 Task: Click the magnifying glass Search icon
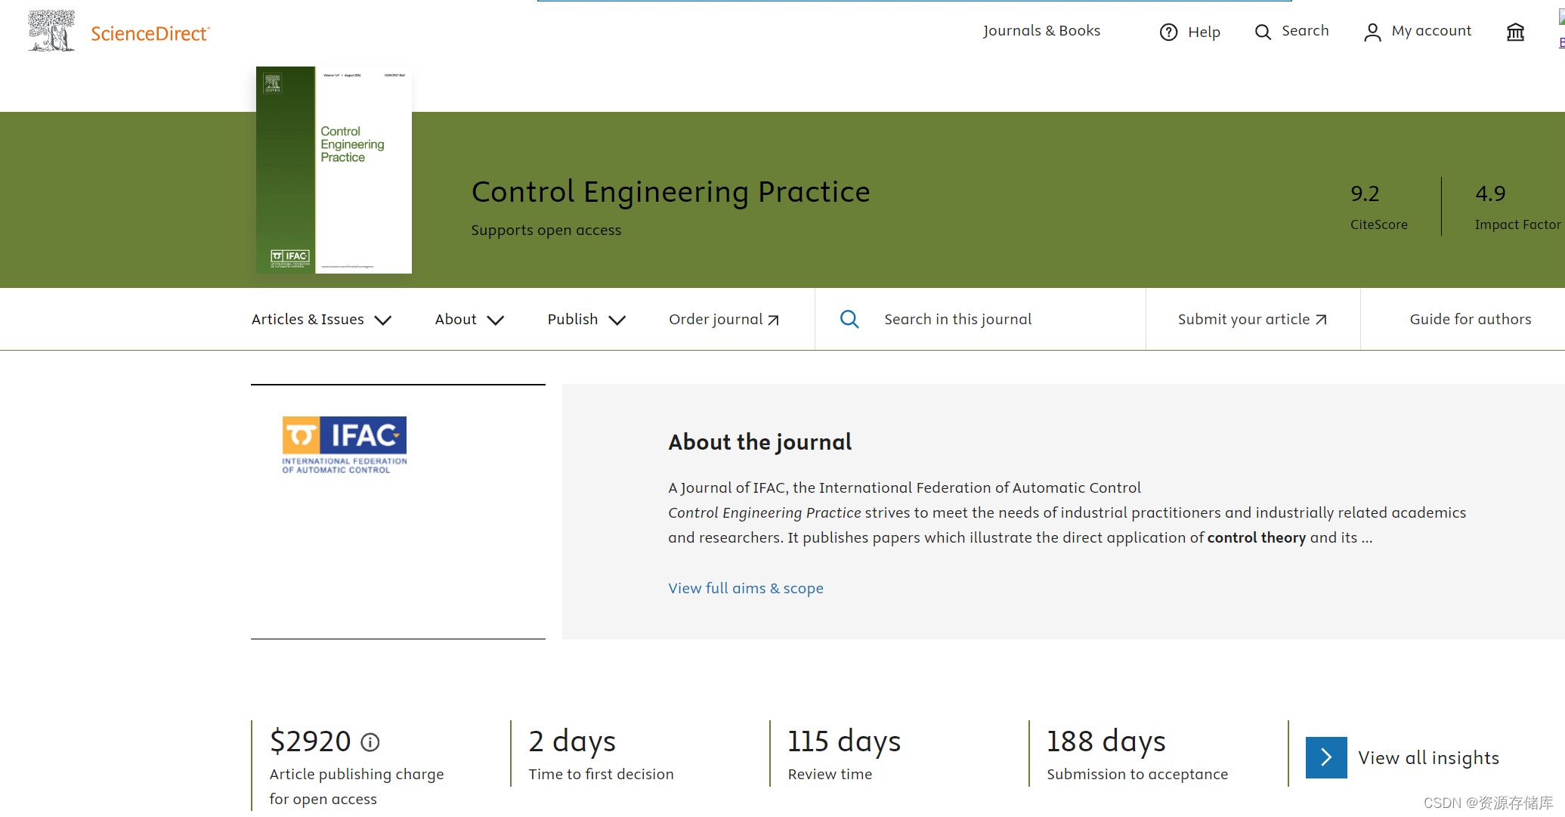(x=1263, y=32)
